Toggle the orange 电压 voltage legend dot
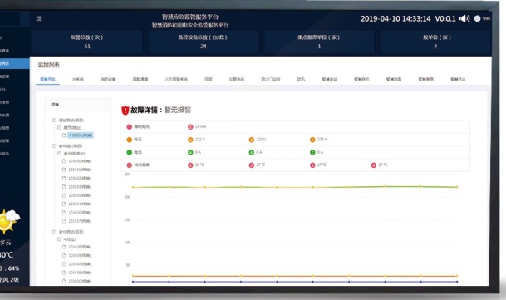 (130, 140)
